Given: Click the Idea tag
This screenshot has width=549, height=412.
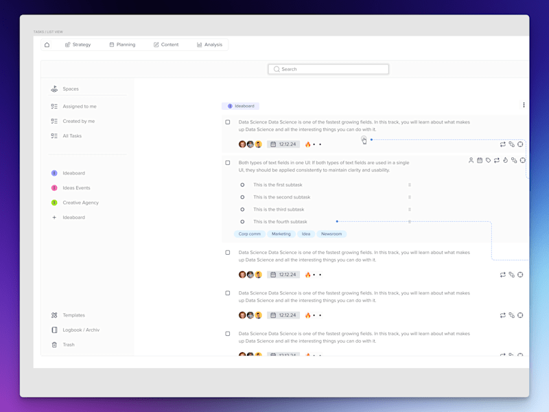Looking at the screenshot, I should (306, 234).
